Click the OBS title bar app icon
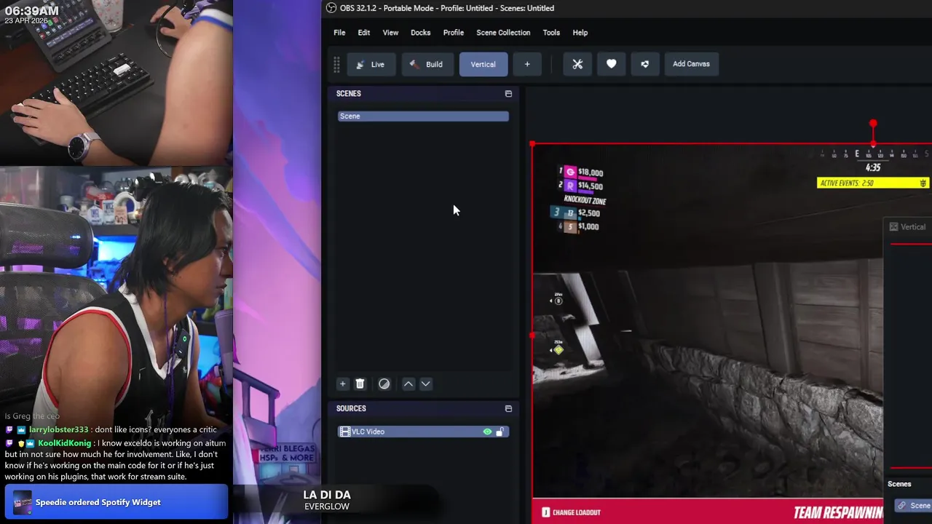Viewport: 932px width, 524px height. pos(331,8)
